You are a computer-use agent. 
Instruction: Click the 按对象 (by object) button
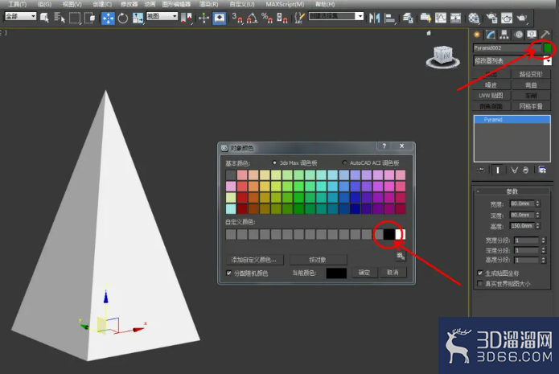[318, 260]
